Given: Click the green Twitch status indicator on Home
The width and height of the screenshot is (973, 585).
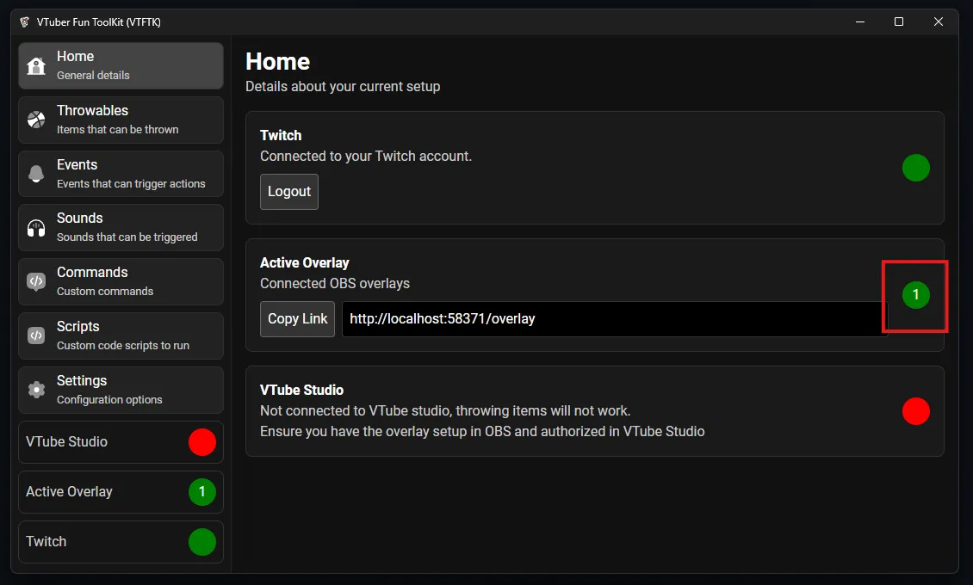Looking at the screenshot, I should pos(915,168).
